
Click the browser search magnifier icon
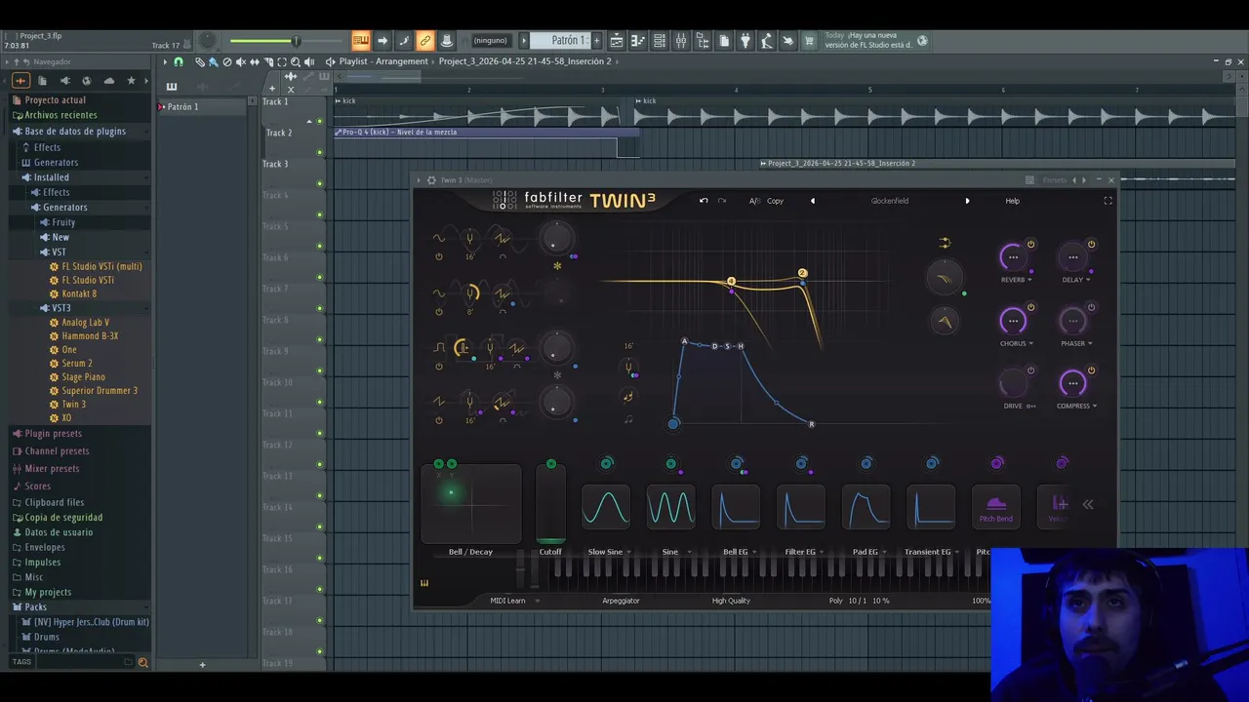coord(142,662)
